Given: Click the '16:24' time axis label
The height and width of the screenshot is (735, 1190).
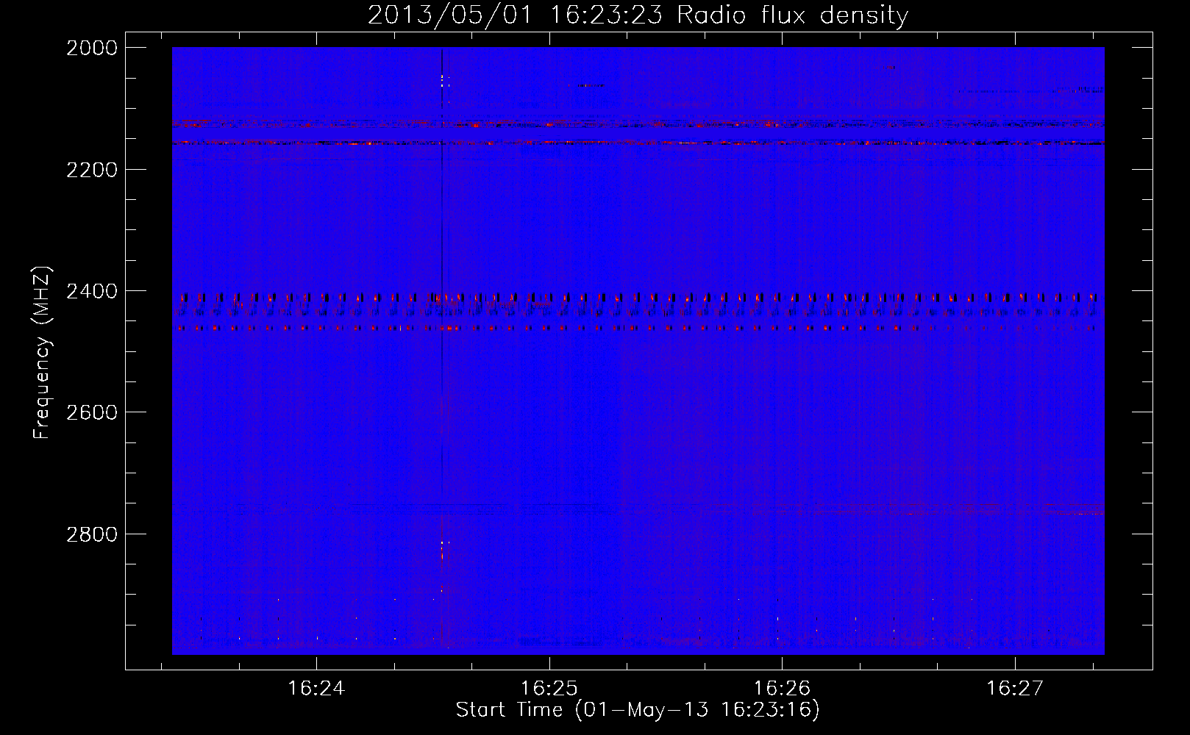Looking at the screenshot, I should (x=316, y=689).
